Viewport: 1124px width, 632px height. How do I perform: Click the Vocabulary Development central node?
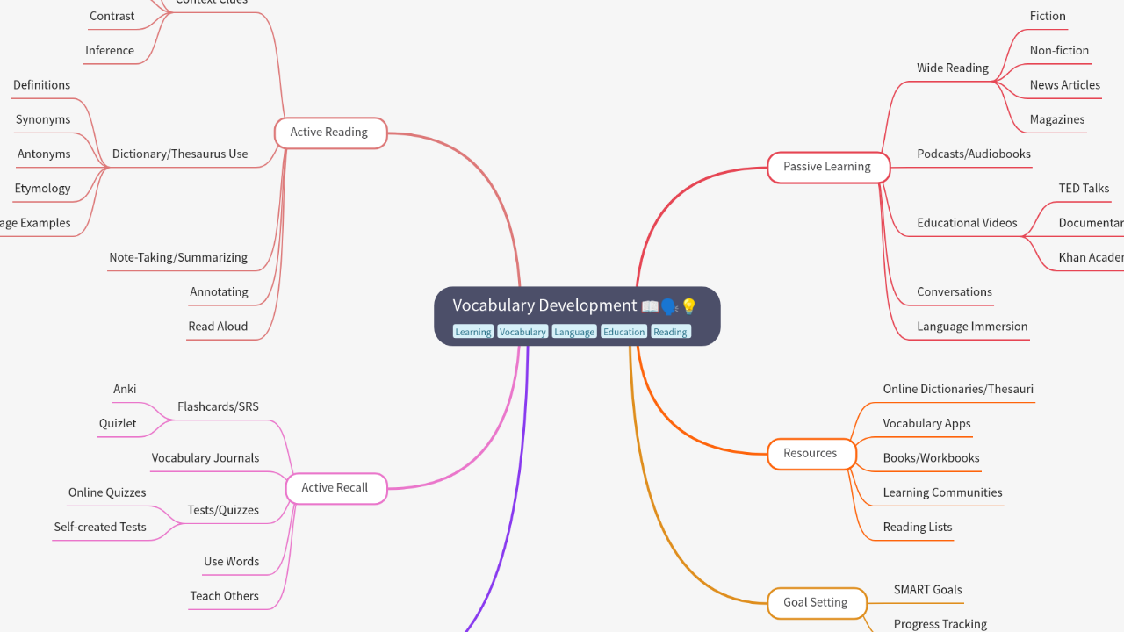point(544,305)
